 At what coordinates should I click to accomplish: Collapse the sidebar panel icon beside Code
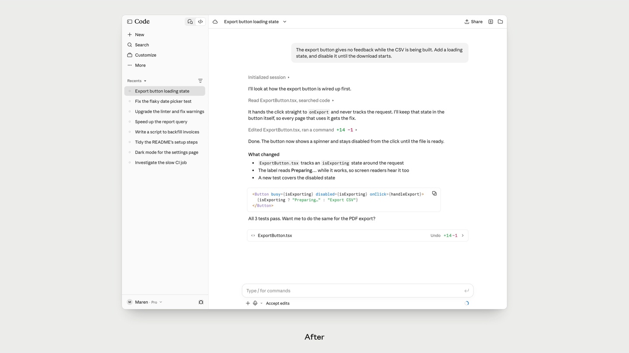coord(130,21)
